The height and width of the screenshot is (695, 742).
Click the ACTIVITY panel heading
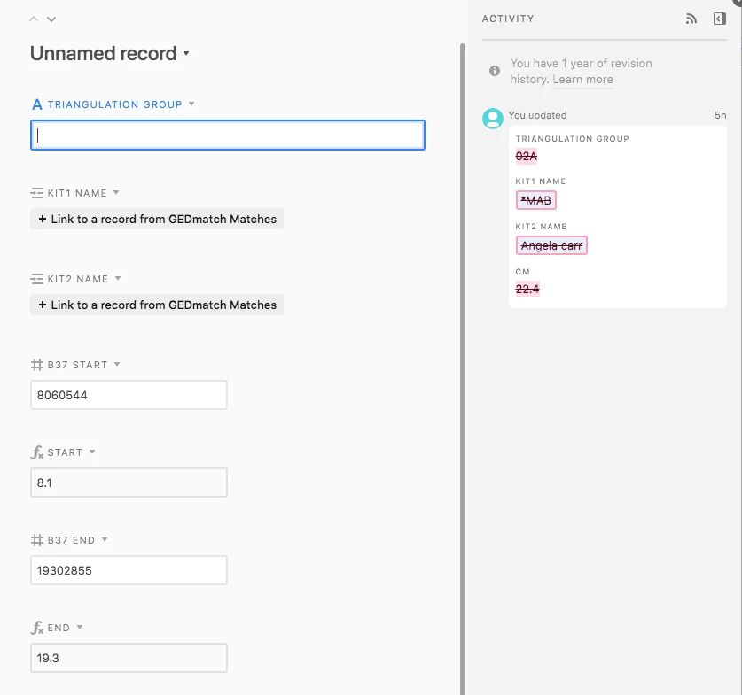coord(508,19)
